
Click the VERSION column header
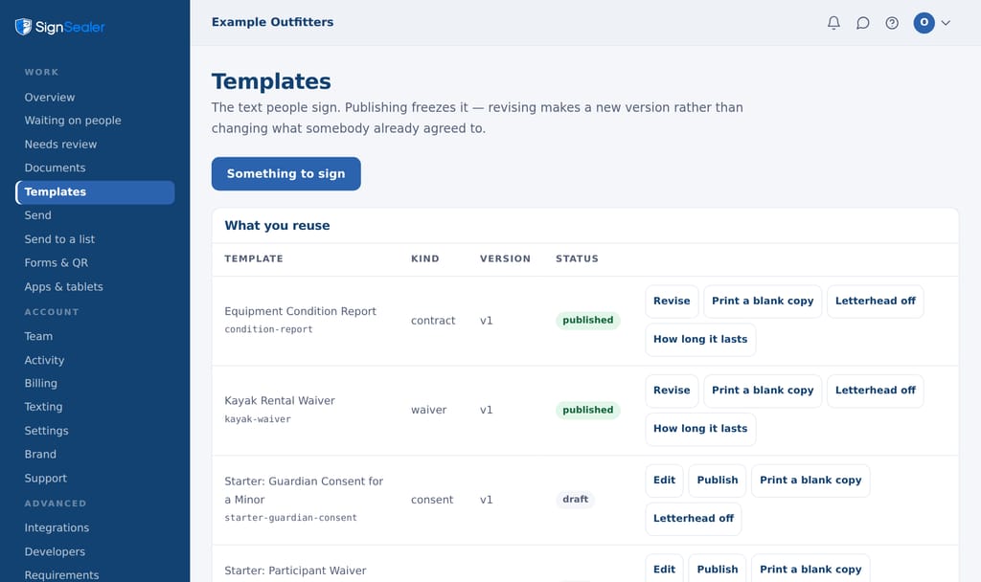(x=505, y=258)
